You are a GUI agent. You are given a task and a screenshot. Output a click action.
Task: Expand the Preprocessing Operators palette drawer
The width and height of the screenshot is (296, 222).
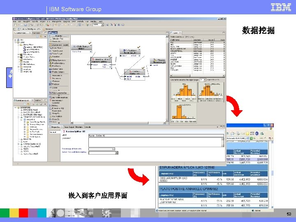tap(59, 93)
